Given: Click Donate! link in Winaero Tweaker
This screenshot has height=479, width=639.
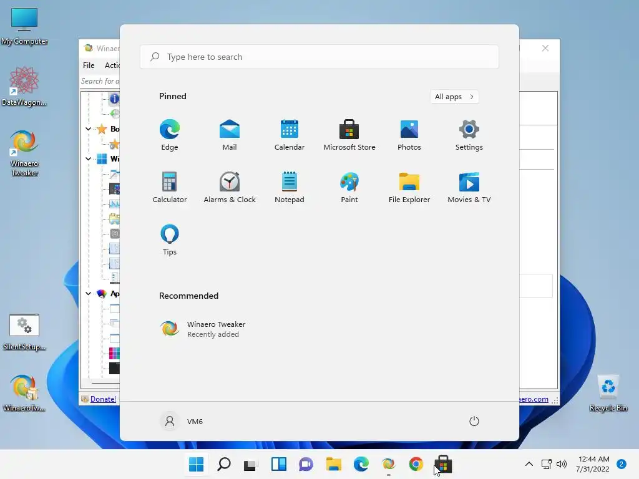Looking at the screenshot, I should [103, 399].
